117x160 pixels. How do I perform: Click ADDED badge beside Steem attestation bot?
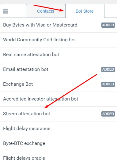pos(108,114)
